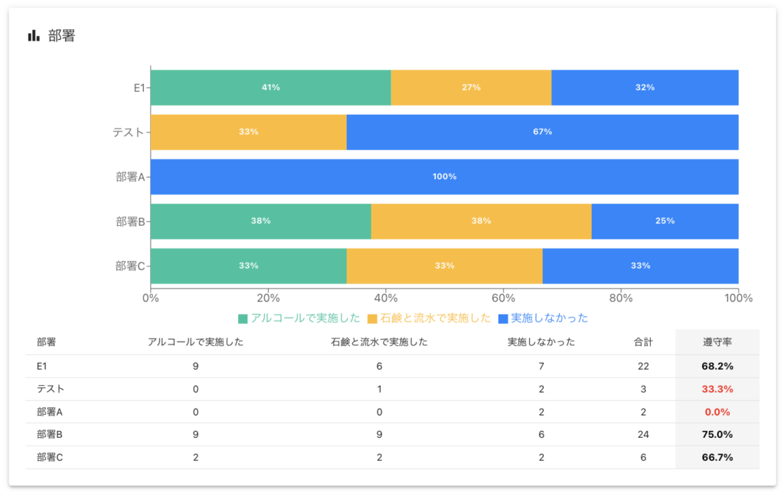Click the 部署 column header in table
The image size is (784, 493).
(47, 342)
